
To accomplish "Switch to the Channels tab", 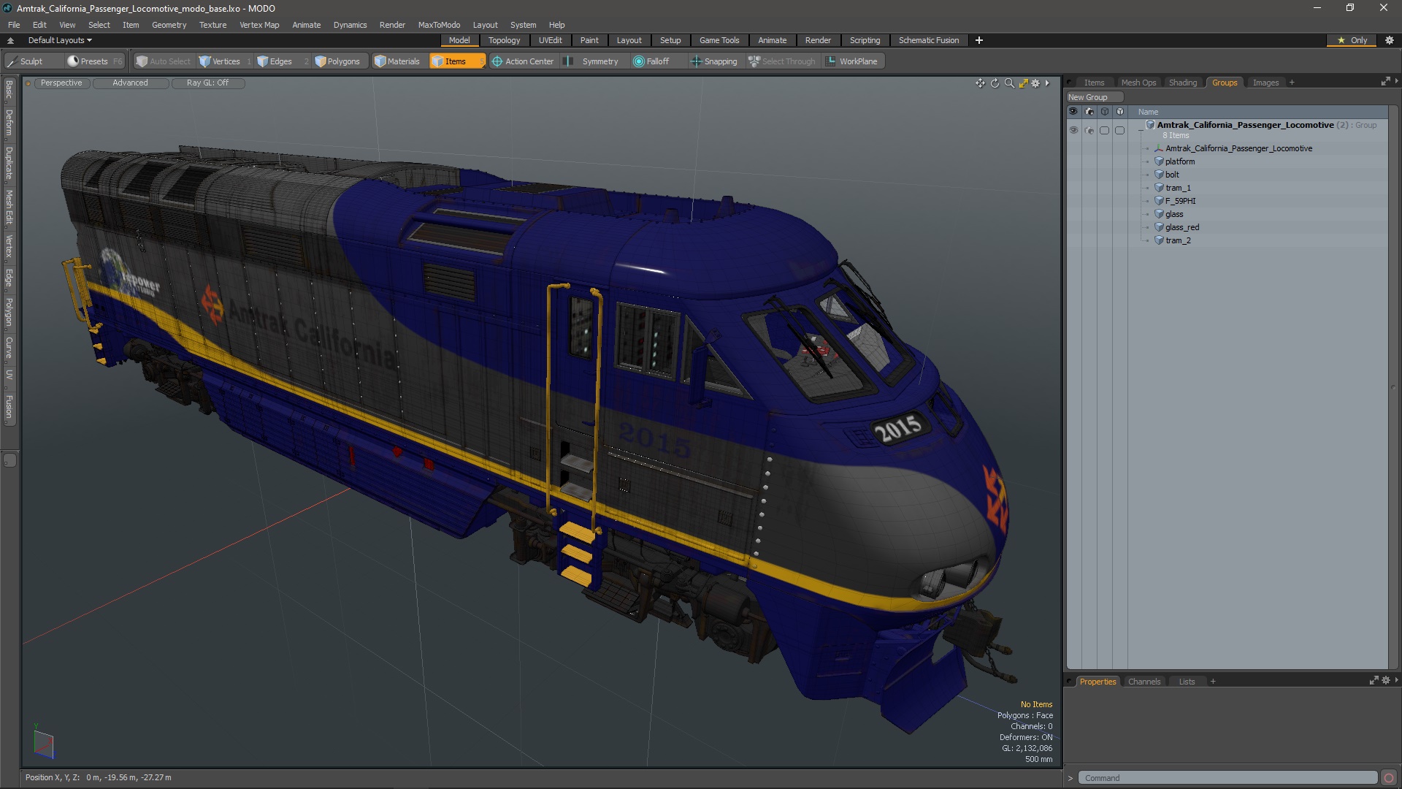I will pos(1144,682).
